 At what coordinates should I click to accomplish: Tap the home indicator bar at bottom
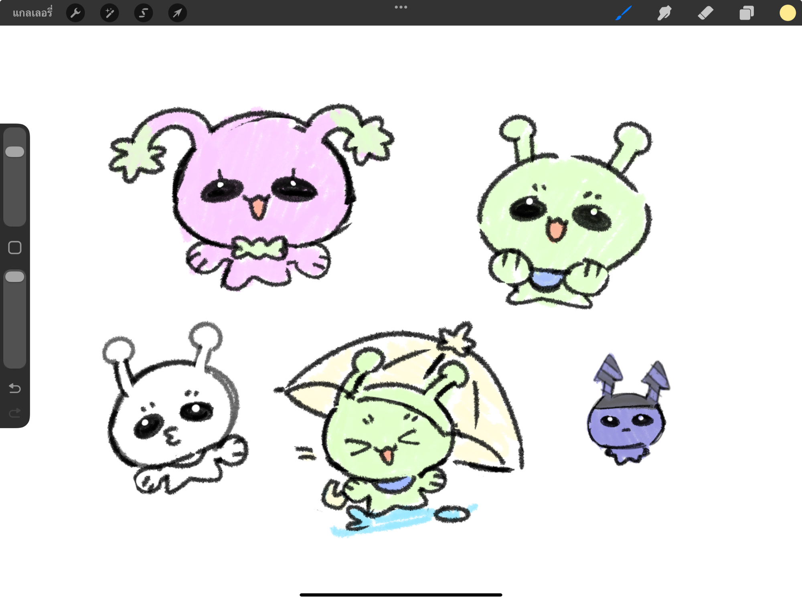coord(401,595)
